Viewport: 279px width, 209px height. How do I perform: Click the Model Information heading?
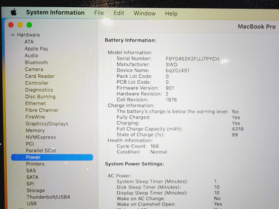(x=130, y=53)
